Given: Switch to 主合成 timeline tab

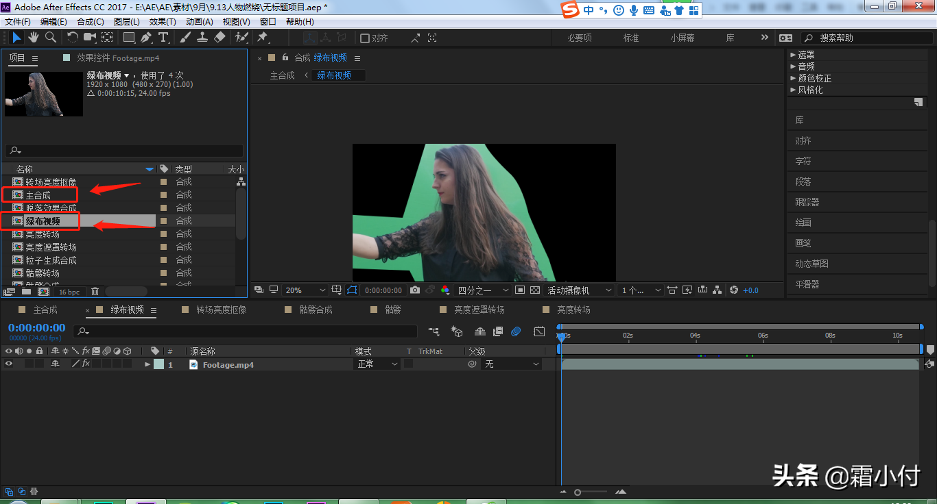Looking at the screenshot, I should [45, 310].
